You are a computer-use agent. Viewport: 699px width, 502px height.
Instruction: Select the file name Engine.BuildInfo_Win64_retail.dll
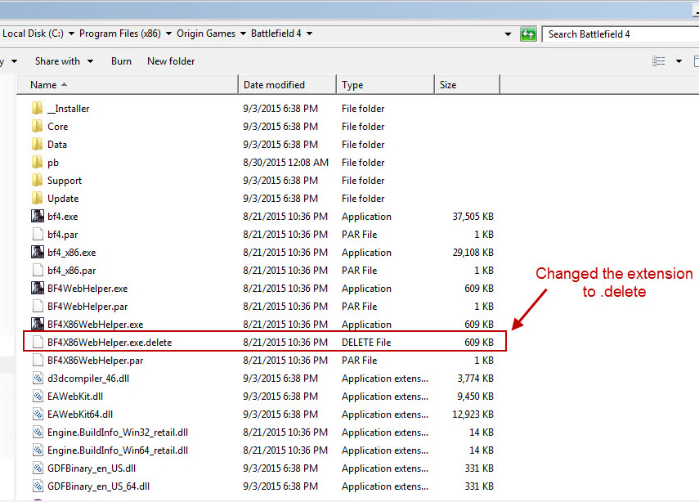click(118, 450)
